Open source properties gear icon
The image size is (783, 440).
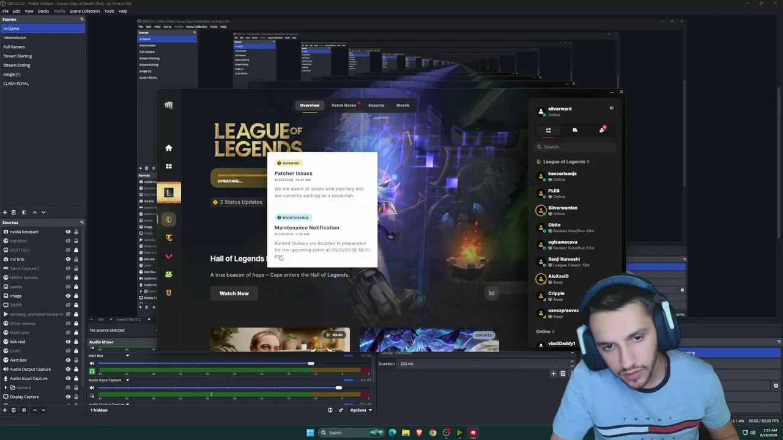tap(24, 410)
